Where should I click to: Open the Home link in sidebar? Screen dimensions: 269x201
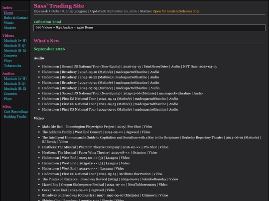click(x=8, y=12)
